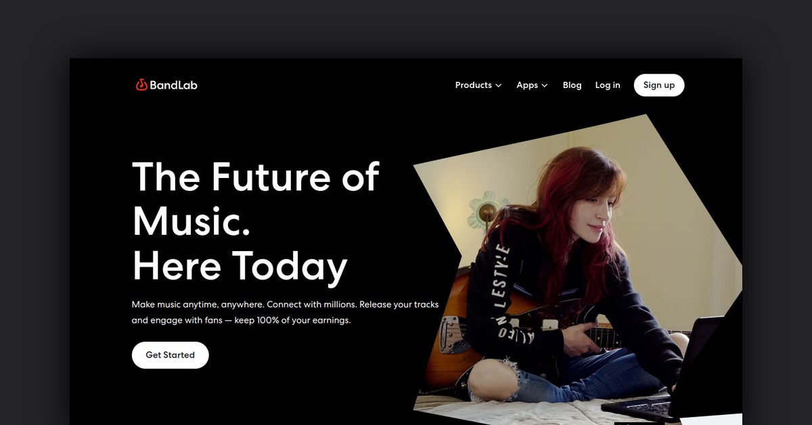
Task: Click the red BandLab flame logo icon
Action: pyautogui.click(x=141, y=85)
